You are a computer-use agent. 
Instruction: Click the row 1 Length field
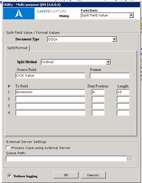(123, 92)
